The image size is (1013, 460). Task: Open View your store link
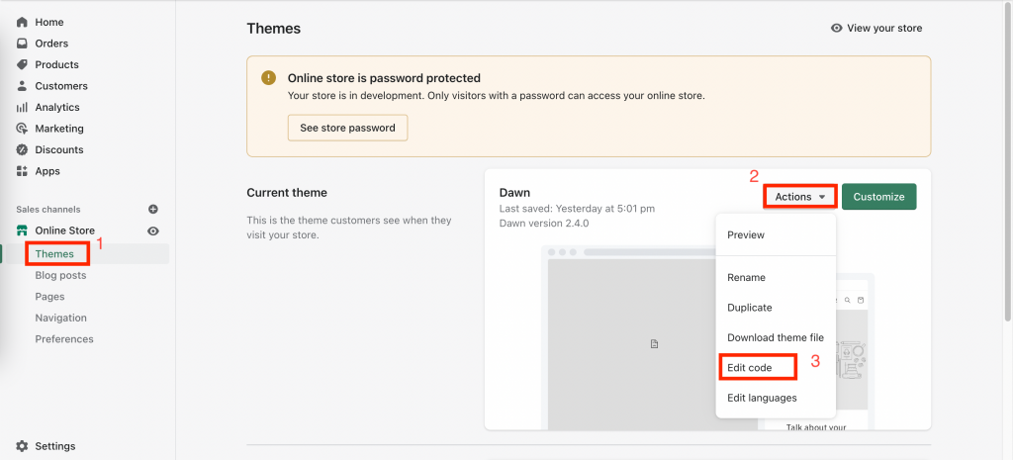(x=876, y=29)
